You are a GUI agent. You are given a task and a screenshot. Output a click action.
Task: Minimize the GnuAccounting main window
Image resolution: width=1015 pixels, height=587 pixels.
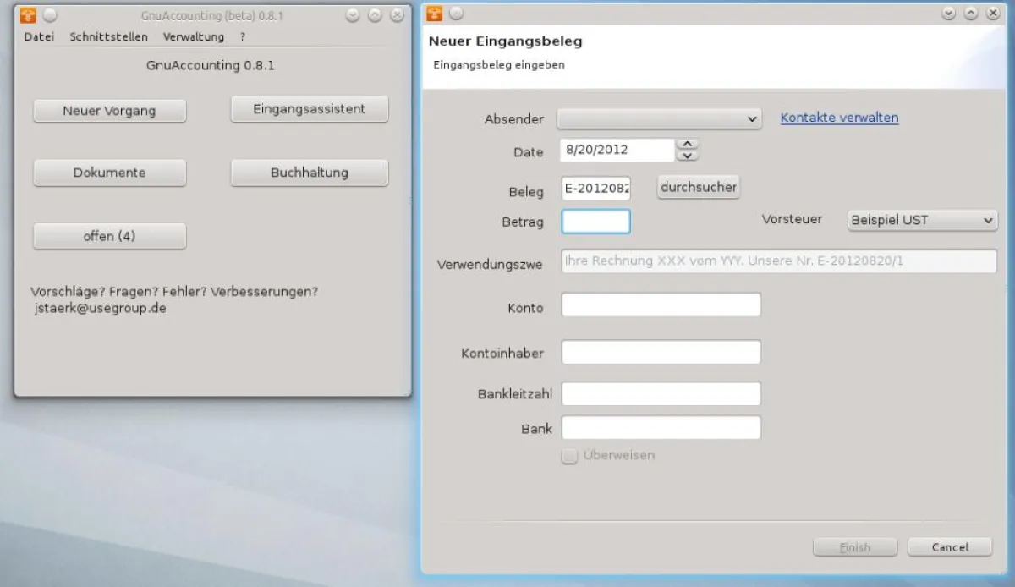(x=353, y=15)
